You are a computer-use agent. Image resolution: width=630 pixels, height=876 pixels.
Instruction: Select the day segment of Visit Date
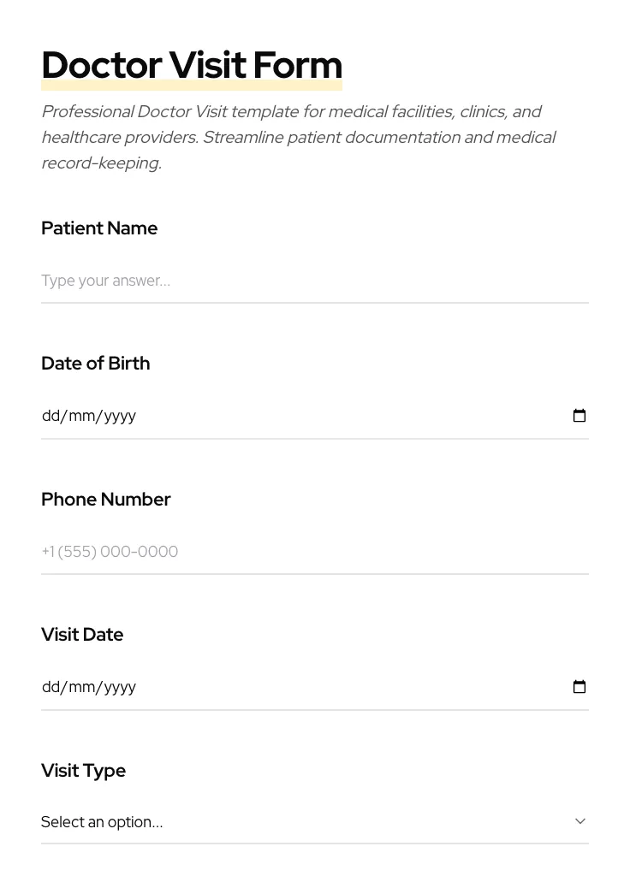[x=51, y=687]
